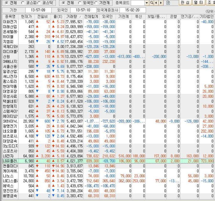
Task: Select the 현대약품 stock row name
Action: (x=10, y=86)
